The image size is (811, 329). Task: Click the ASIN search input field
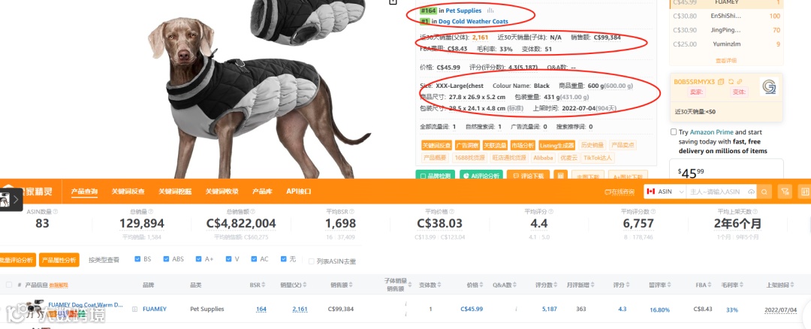(x=717, y=192)
